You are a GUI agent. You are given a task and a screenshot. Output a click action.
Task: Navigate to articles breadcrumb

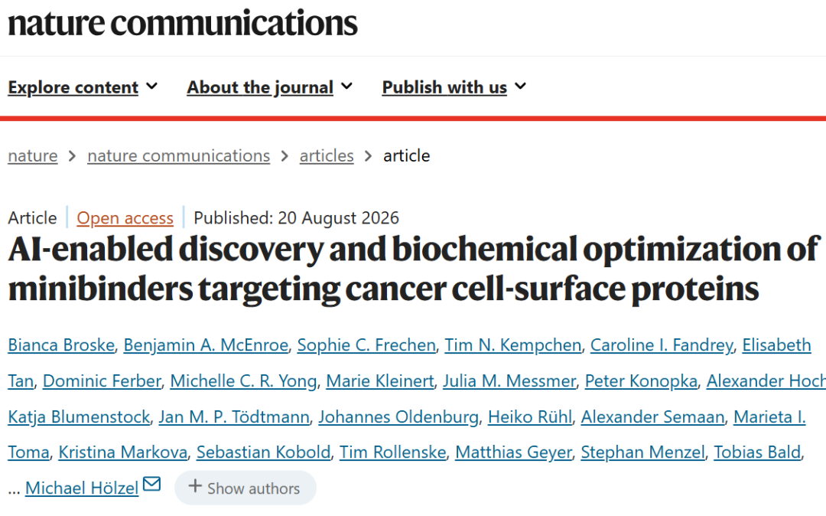(327, 156)
